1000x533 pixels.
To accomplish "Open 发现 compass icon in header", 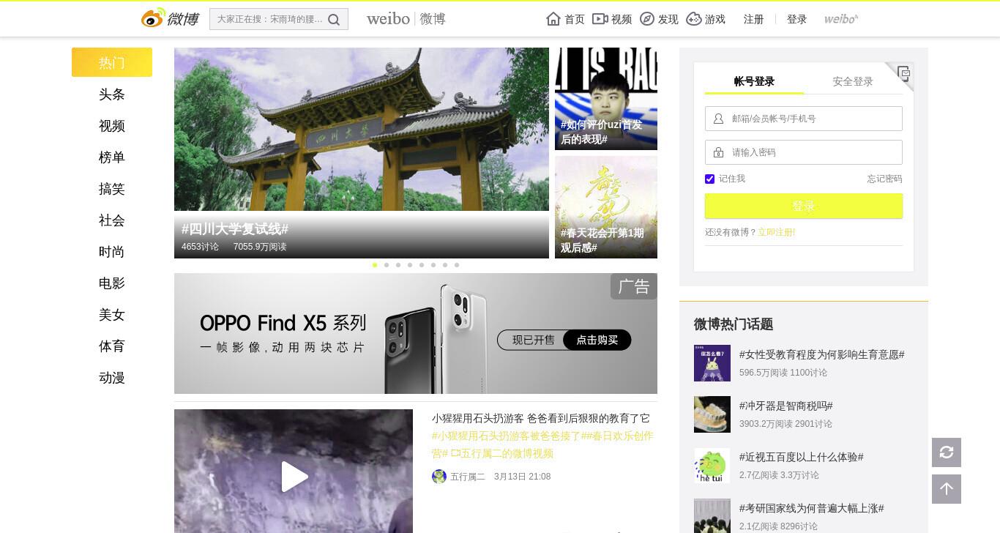I will click(x=647, y=19).
